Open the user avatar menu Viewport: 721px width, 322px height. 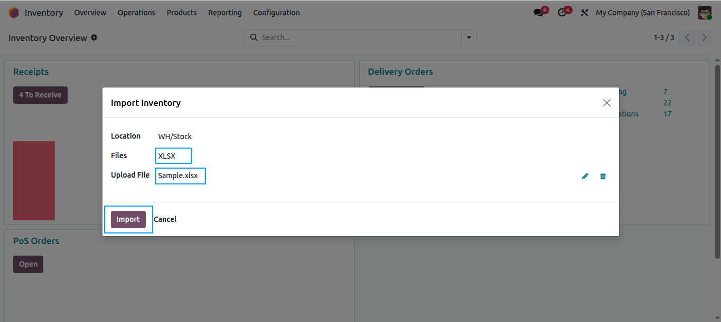click(705, 13)
